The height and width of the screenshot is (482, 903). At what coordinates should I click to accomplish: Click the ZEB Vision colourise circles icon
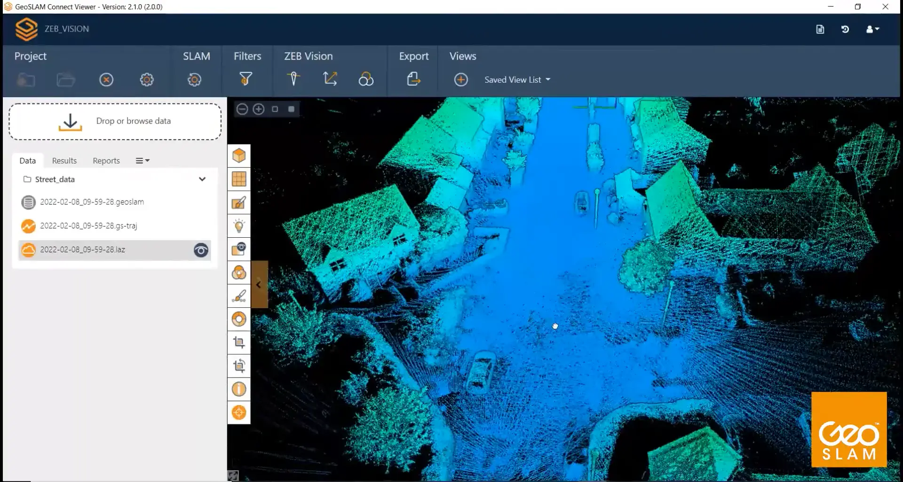tap(365, 79)
